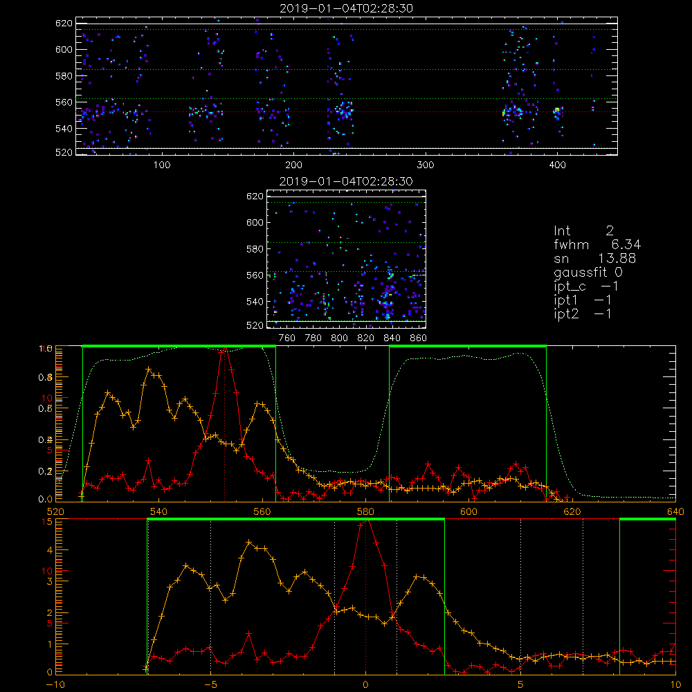Click the red 15 label on bottom plot y-axis
The image size is (692, 692).
(x=48, y=521)
